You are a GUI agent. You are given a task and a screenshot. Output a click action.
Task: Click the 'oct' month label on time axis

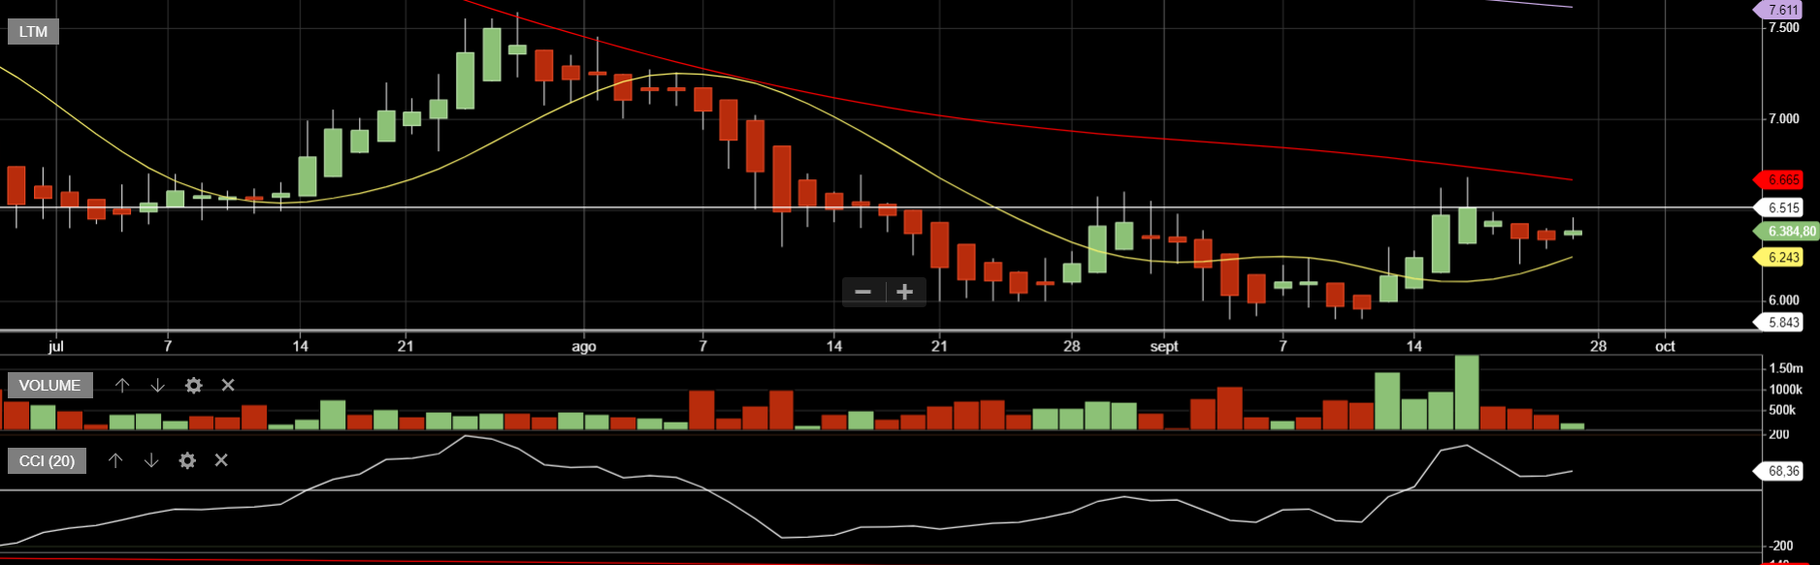click(x=1665, y=346)
